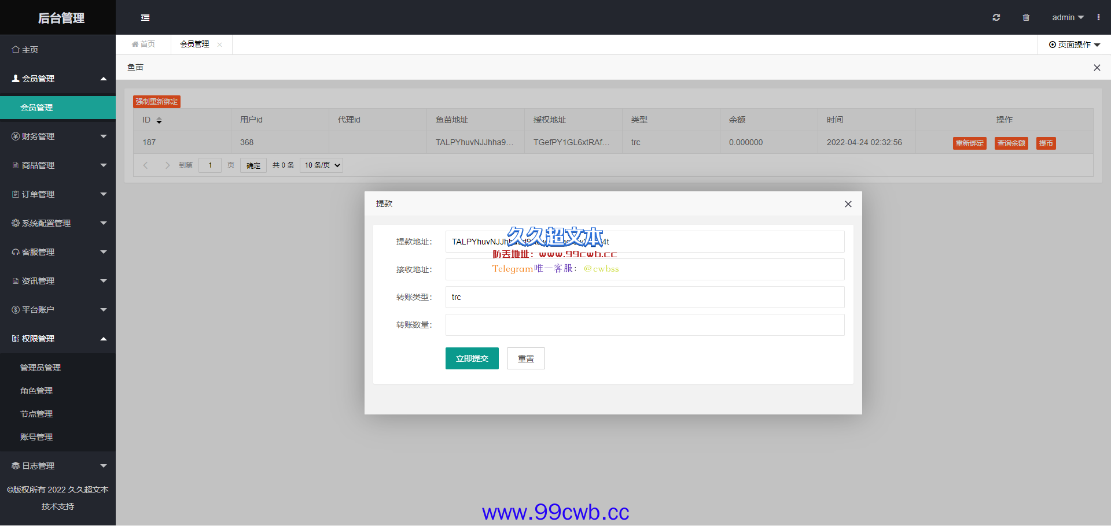Toggle sidebar collapse icon in top bar

click(145, 18)
